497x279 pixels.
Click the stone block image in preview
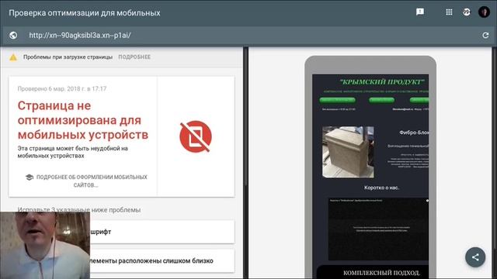(348, 152)
